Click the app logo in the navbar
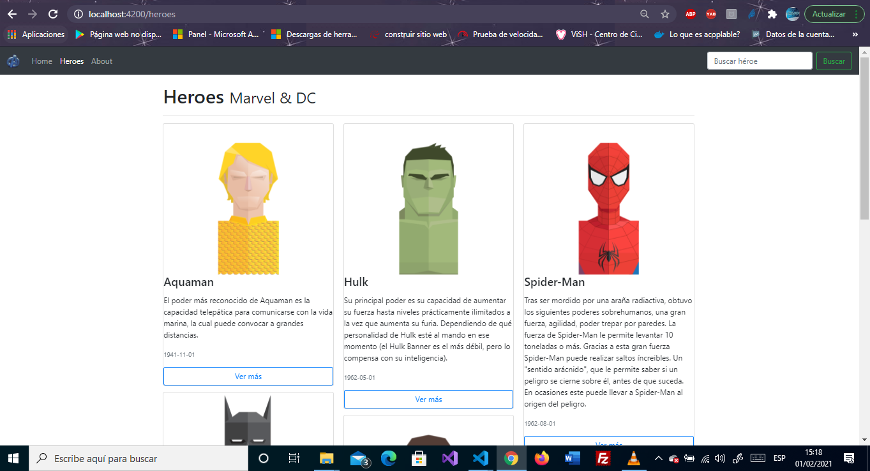 [x=13, y=61]
